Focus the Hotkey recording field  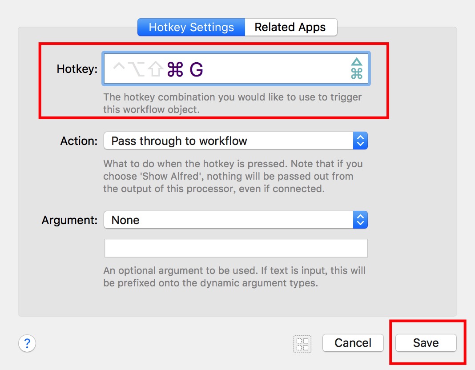[x=267, y=69]
